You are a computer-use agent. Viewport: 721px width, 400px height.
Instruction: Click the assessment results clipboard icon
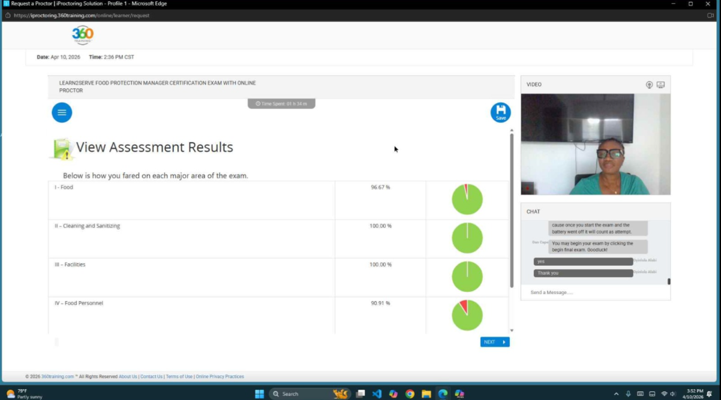tap(62, 149)
